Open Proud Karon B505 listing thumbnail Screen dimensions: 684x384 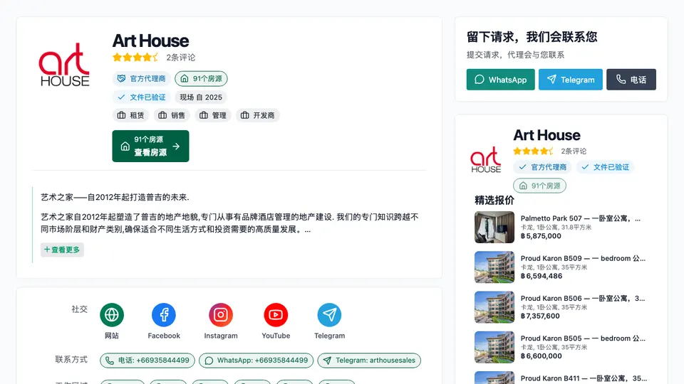[x=494, y=348]
